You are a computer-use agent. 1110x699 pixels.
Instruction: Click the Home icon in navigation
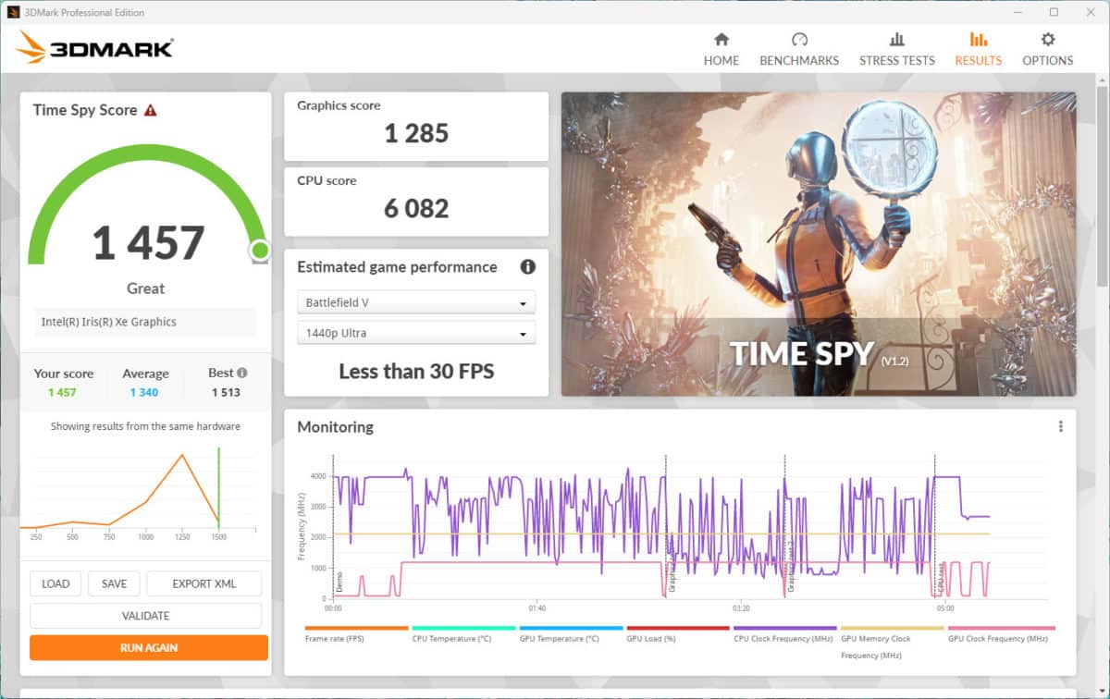point(721,40)
